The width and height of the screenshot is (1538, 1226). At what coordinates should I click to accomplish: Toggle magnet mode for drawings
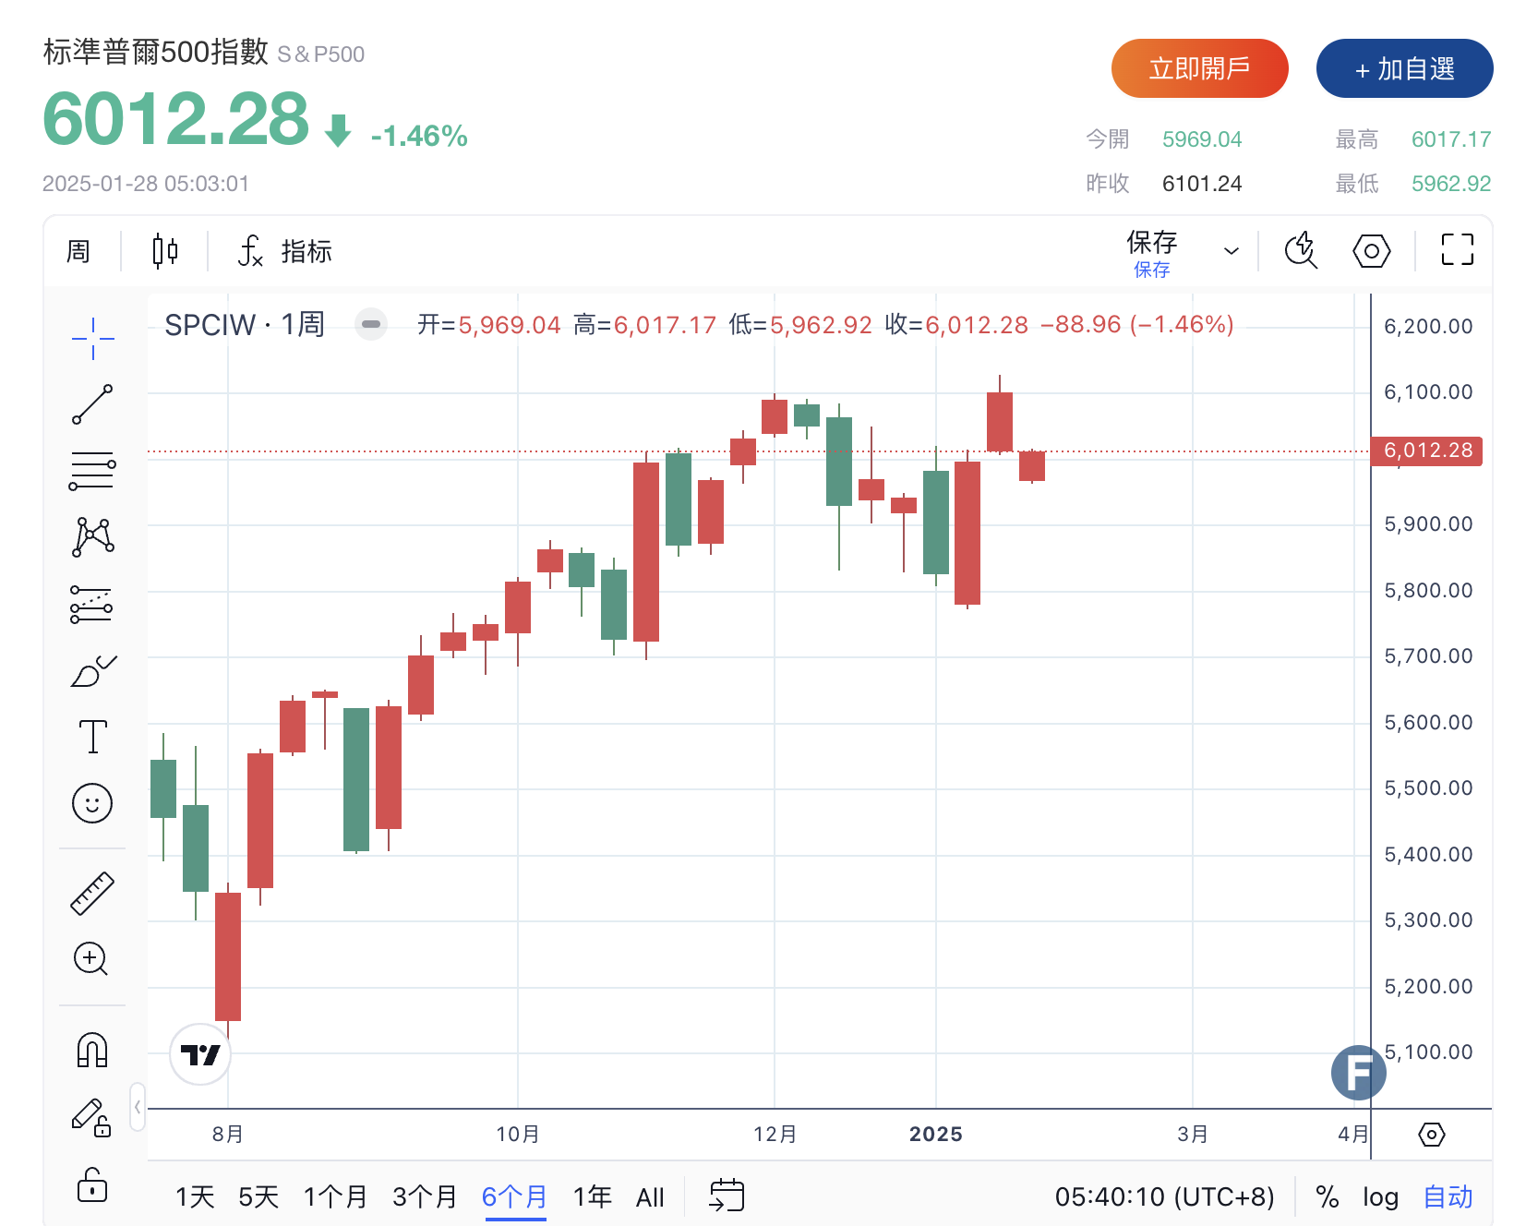[x=92, y=1050]
